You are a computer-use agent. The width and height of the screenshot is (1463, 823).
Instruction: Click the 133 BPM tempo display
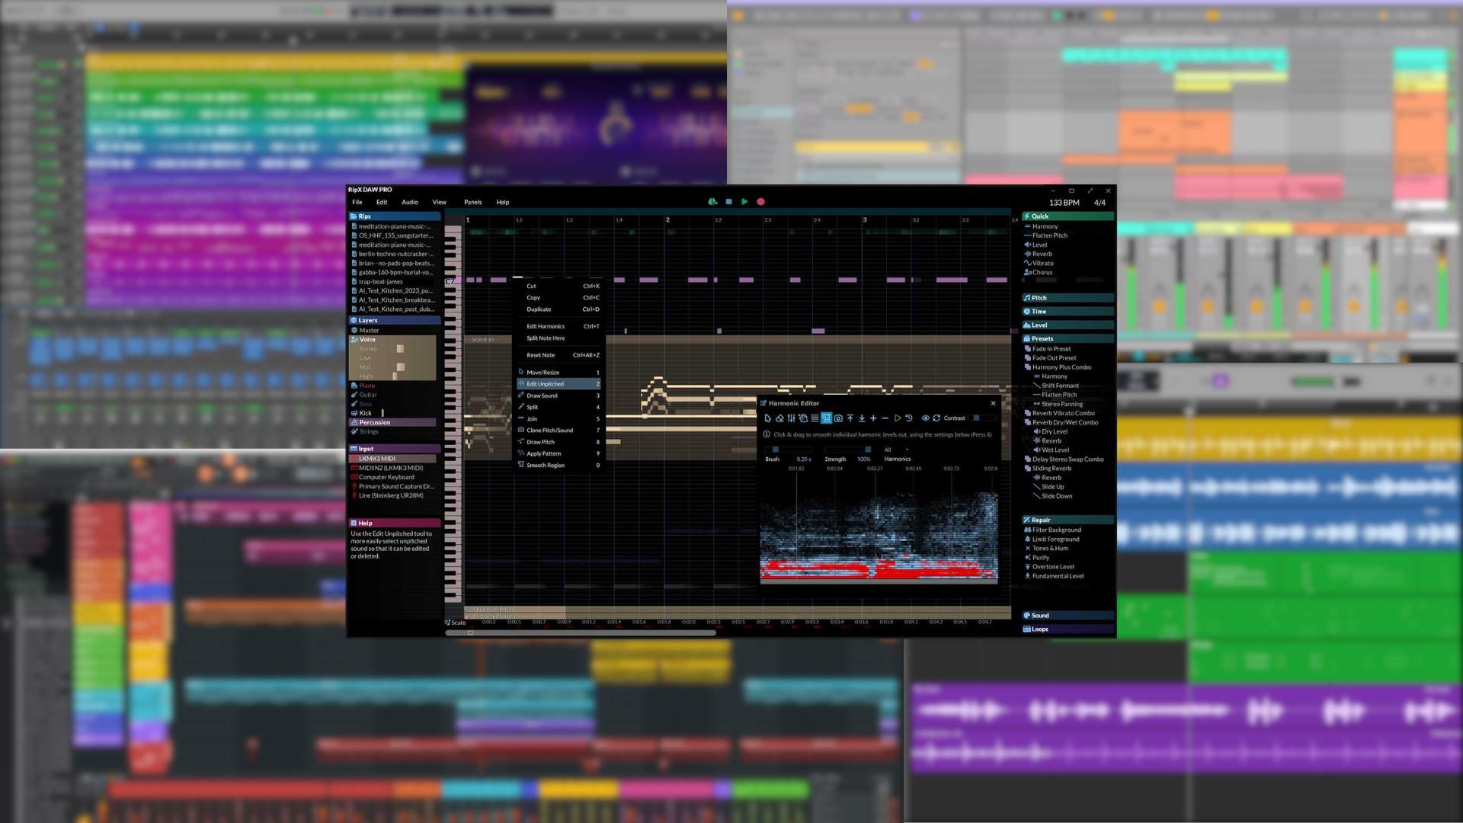click(1064, 203)
